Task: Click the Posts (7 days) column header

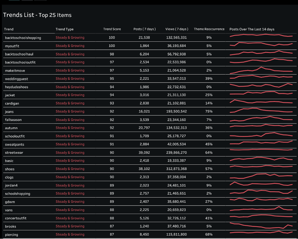Action: (x=145, y=29)
